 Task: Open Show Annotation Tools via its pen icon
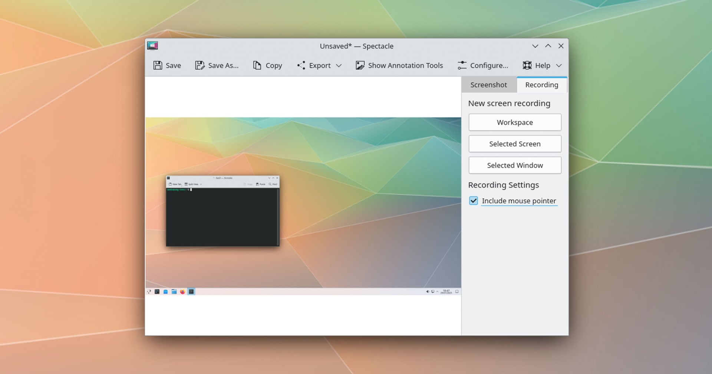[x=359, y=65]
